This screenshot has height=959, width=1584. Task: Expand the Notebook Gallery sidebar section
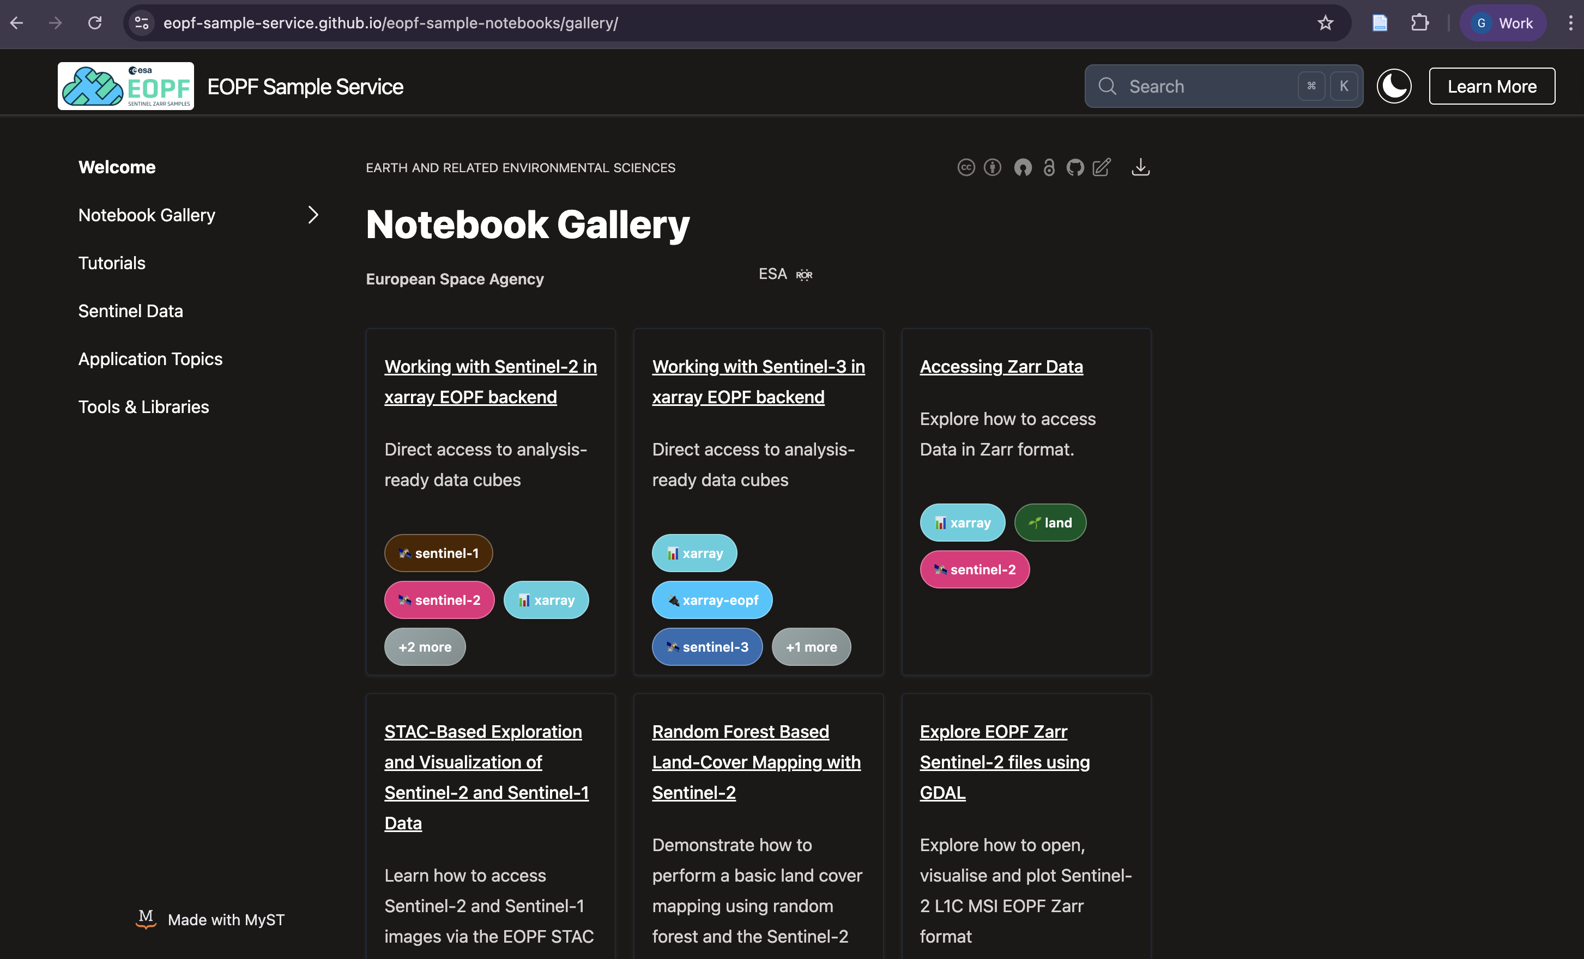(313, 215)
